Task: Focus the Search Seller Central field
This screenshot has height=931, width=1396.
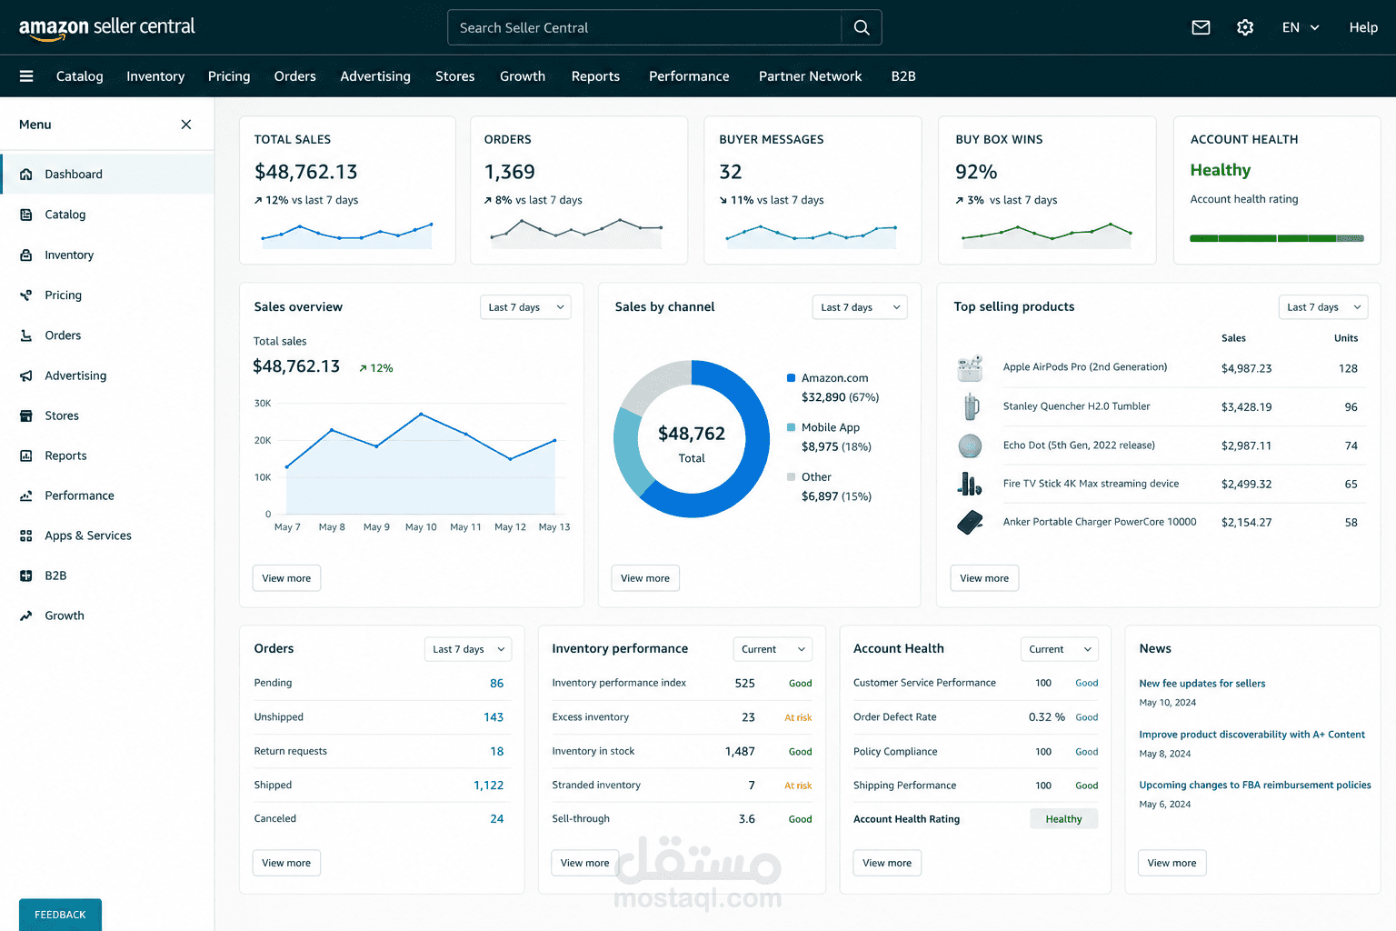Action: click(x=644, y=27)
